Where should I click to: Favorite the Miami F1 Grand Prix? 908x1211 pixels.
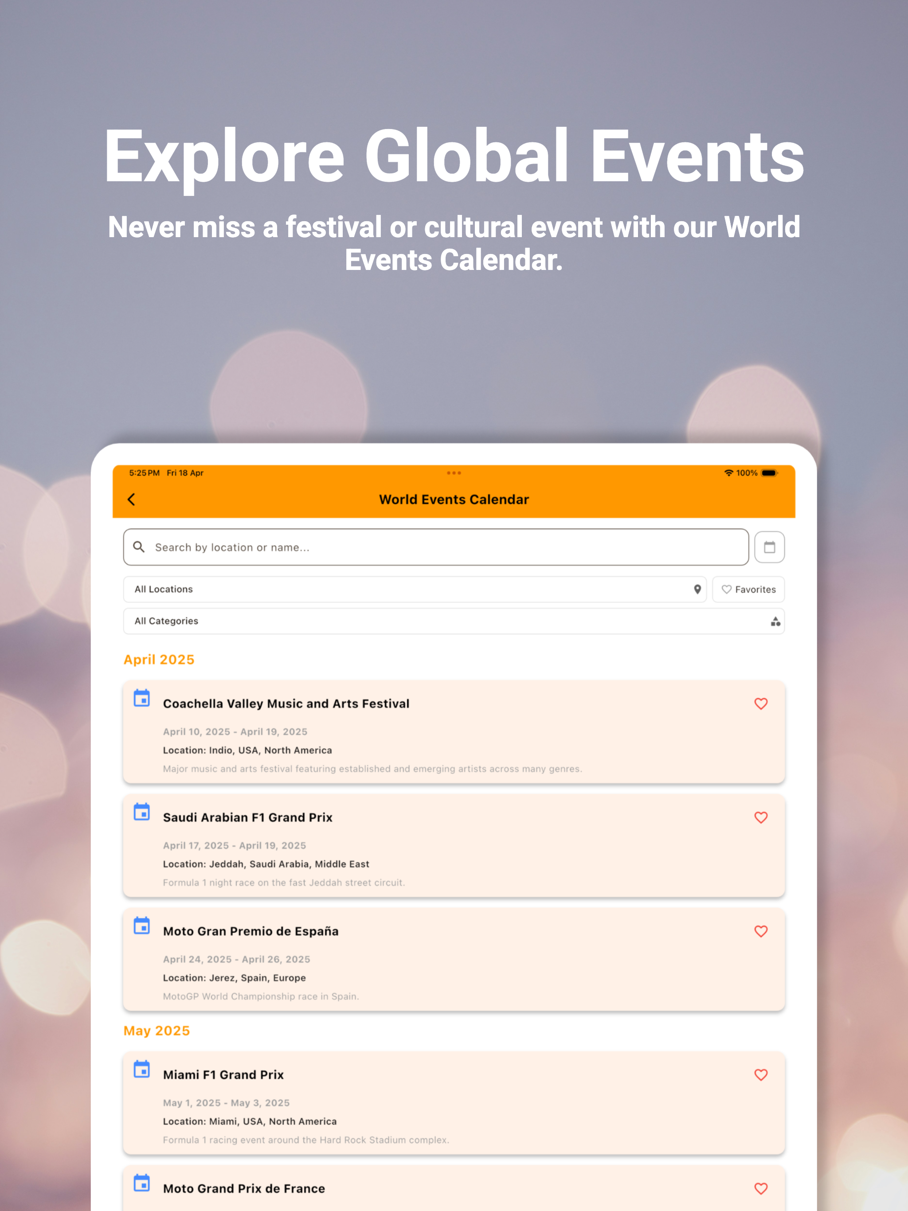[761, 1074]
